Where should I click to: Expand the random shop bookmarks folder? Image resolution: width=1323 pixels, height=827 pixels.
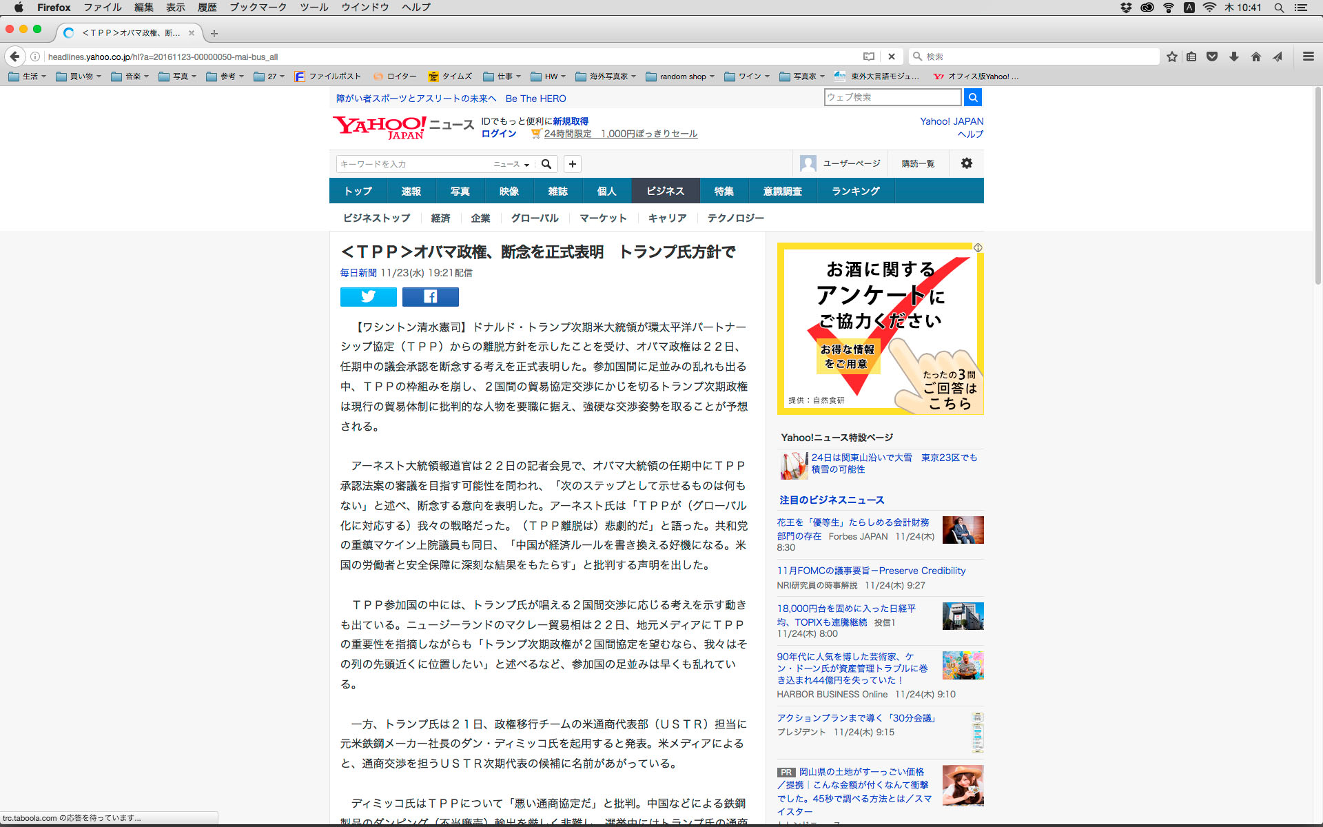[680, 76]
